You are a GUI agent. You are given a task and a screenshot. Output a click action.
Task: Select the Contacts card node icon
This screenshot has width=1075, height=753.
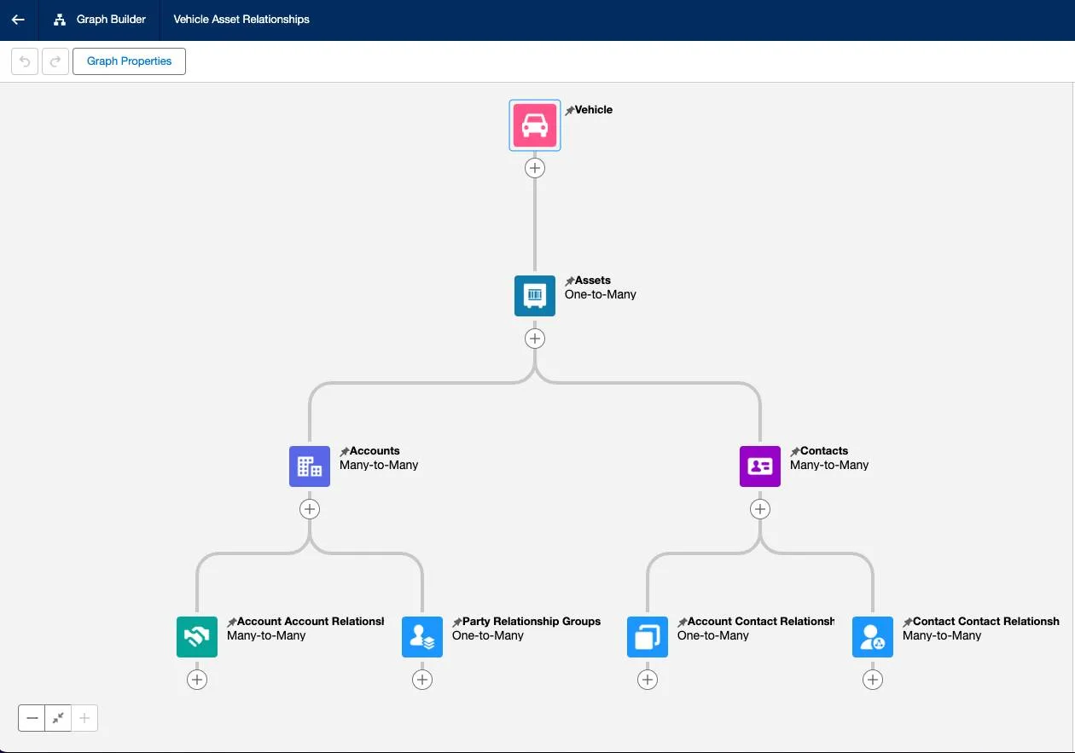760,466
